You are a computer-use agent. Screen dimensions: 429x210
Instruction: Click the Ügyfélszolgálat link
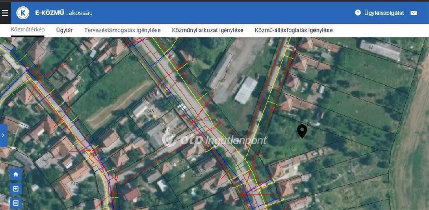coord(384,13)
